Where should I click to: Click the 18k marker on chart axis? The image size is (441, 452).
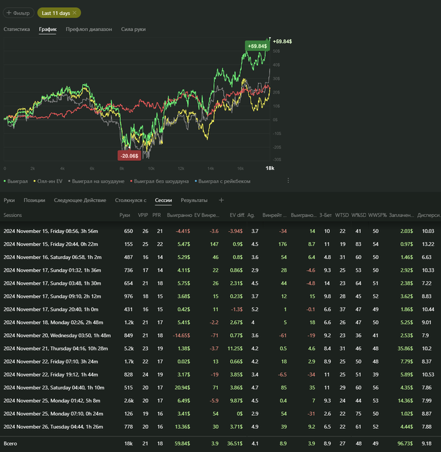coord(270,168)
